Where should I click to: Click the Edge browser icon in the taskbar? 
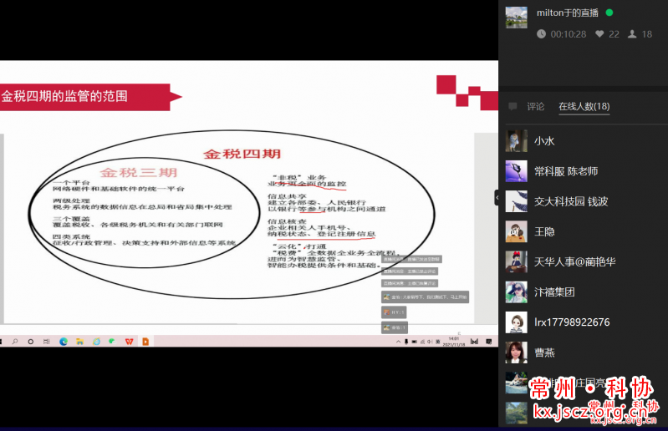[64, 342]
